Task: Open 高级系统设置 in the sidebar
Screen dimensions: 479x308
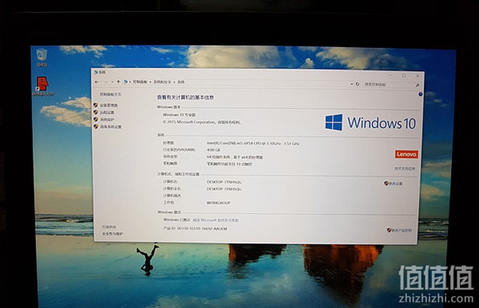Action: pyautogui.click(x=110, y=126)
